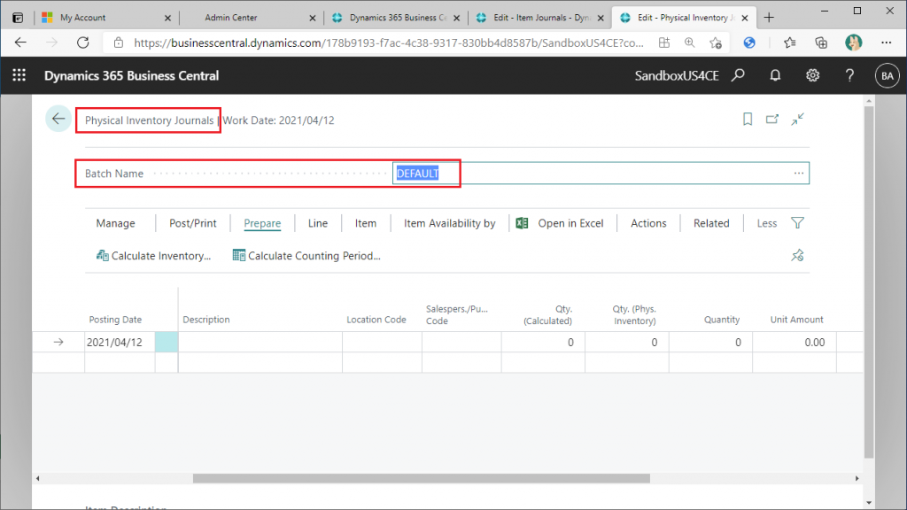This screenshot has height=510, width=907.
Task: Bookmark this page with the bookmark icon
Action: coord(748,120)
